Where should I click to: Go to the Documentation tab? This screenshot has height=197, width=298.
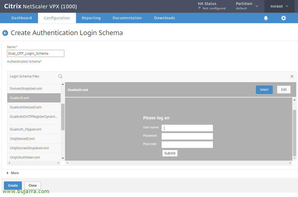pos(127,18)
